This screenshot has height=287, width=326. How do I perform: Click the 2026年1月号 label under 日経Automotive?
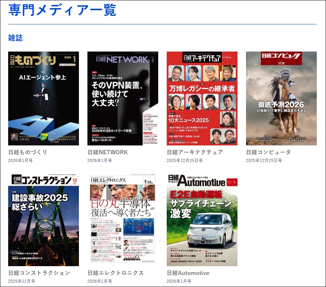pos(178,281)
